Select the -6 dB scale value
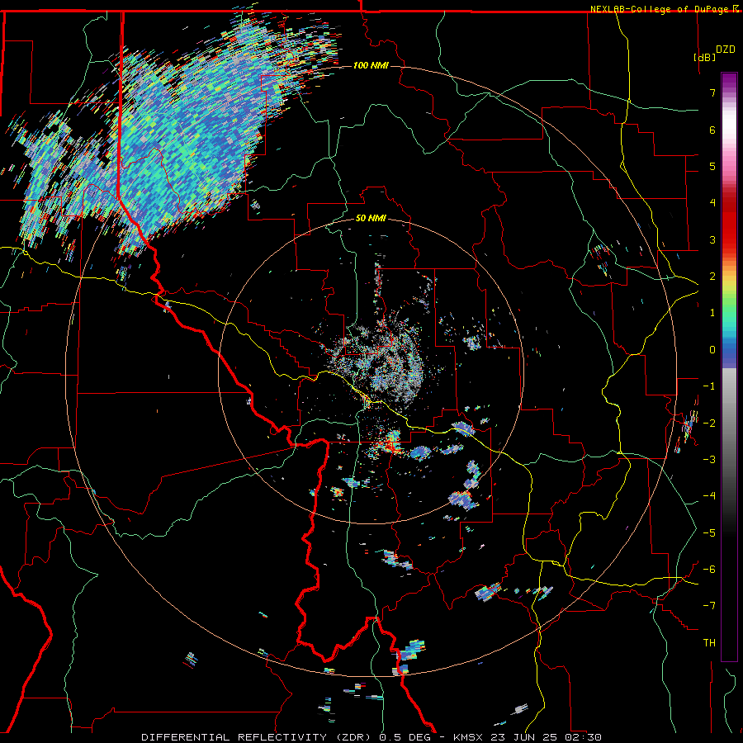743x743 pixels. [x=709, y=570]
